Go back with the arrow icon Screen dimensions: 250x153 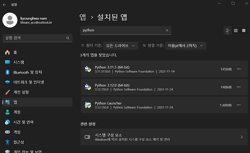click(x=4, y=5)
